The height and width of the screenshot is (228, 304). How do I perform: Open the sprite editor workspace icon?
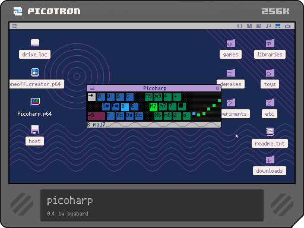[249, 26]
